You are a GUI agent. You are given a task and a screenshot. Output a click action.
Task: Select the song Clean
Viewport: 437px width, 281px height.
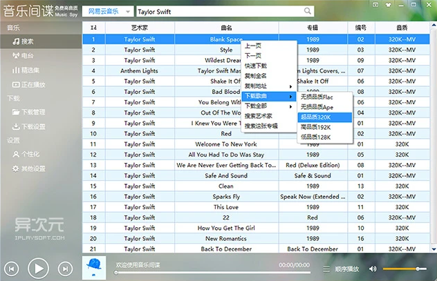(226, 186)
